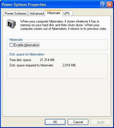Go to the UPS tab
Viewport: 114px width, 128px height.
click(x=67, y=14)
